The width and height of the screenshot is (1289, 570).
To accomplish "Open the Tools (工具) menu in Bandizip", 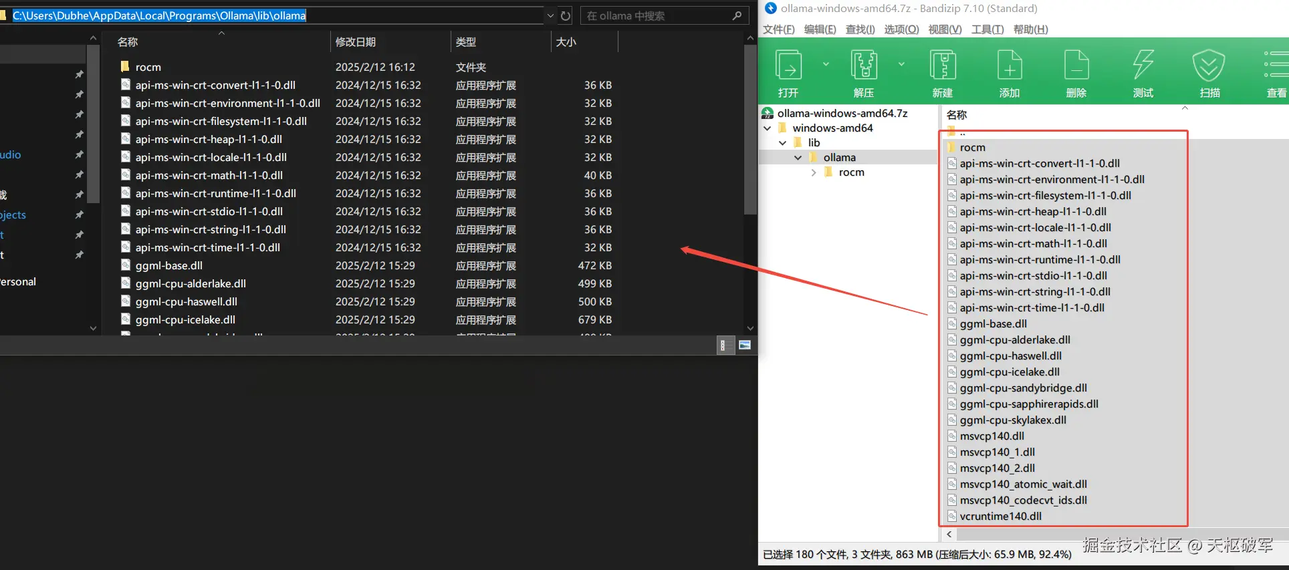I will pyautogui.click(x=988, y=29).
